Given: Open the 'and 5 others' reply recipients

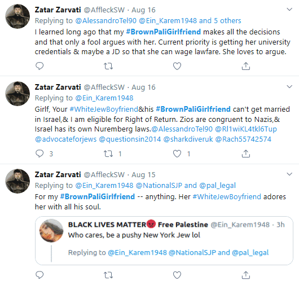Looking at the screenshot, I should tap(220, 21).
